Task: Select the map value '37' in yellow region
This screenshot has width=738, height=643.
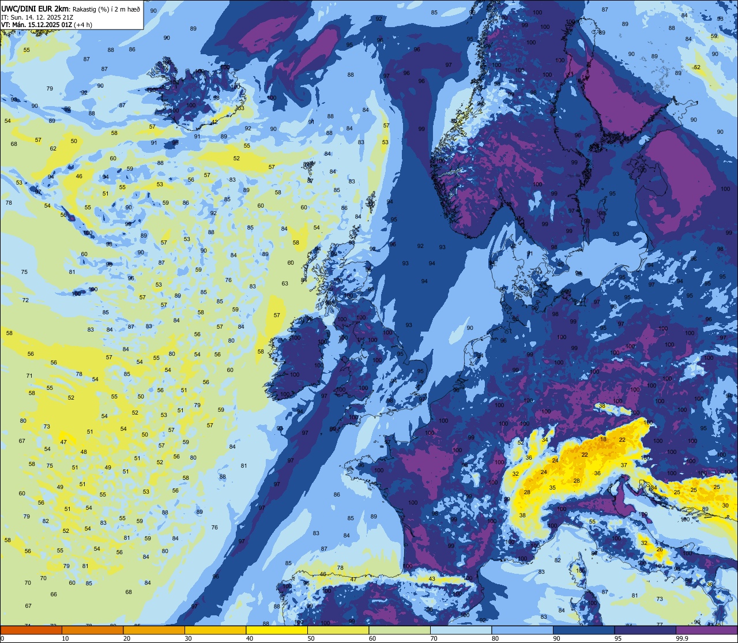Action: pos(624,465)
